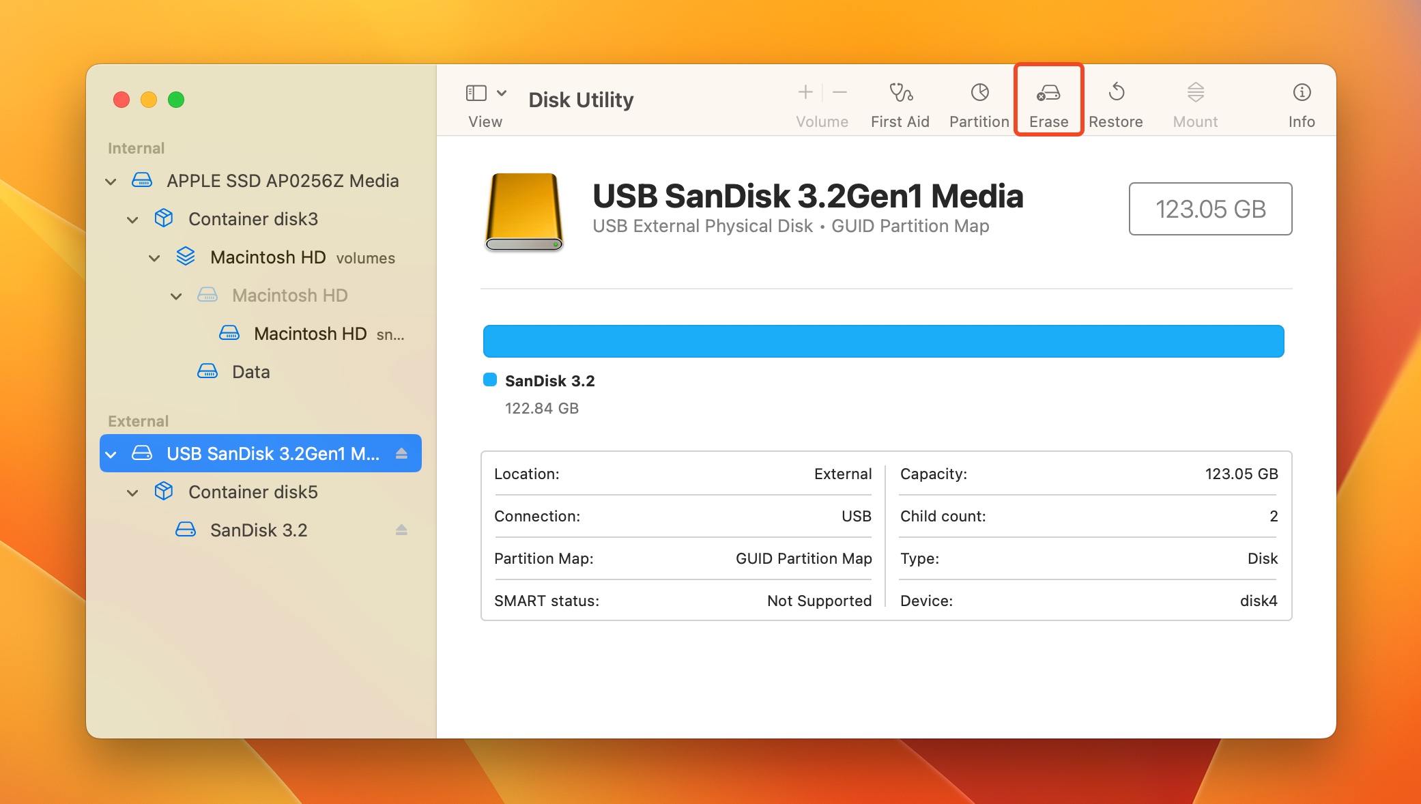Image resolution: width=1421 pixels, height=804 pixels.
Task: Click the 123.05 GB capacity box
Action: point(1210,209)
